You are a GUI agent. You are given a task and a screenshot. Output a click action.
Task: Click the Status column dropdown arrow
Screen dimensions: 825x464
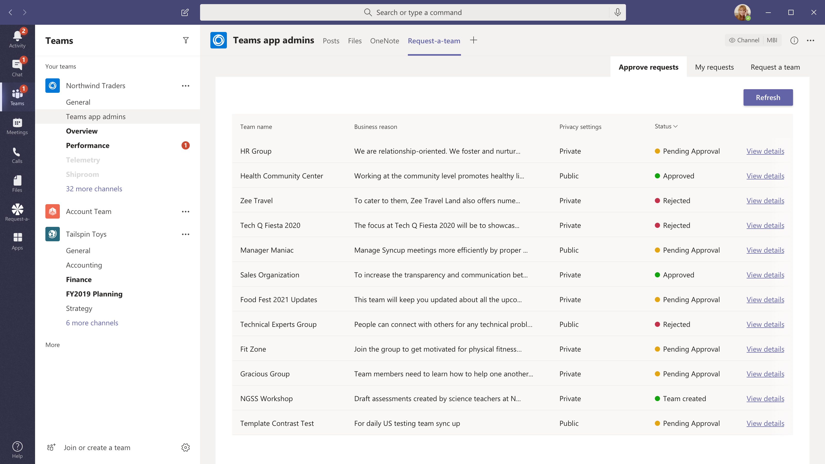(x=676, y=126)
